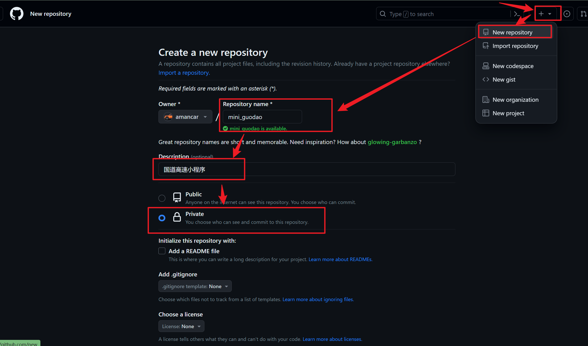
Task: Select New repository from the menu
Action: (512, 32)
